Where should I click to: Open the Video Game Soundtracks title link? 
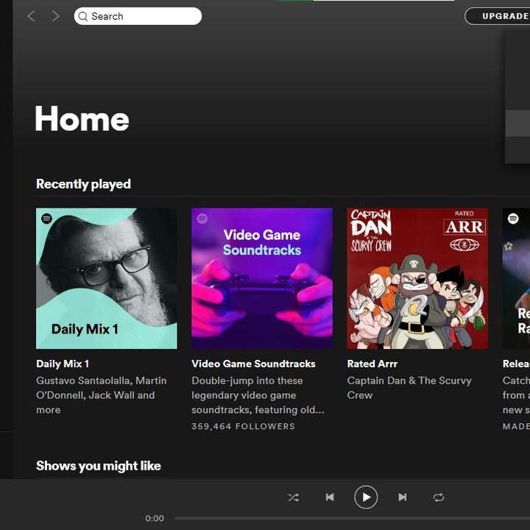pos(253,364)
